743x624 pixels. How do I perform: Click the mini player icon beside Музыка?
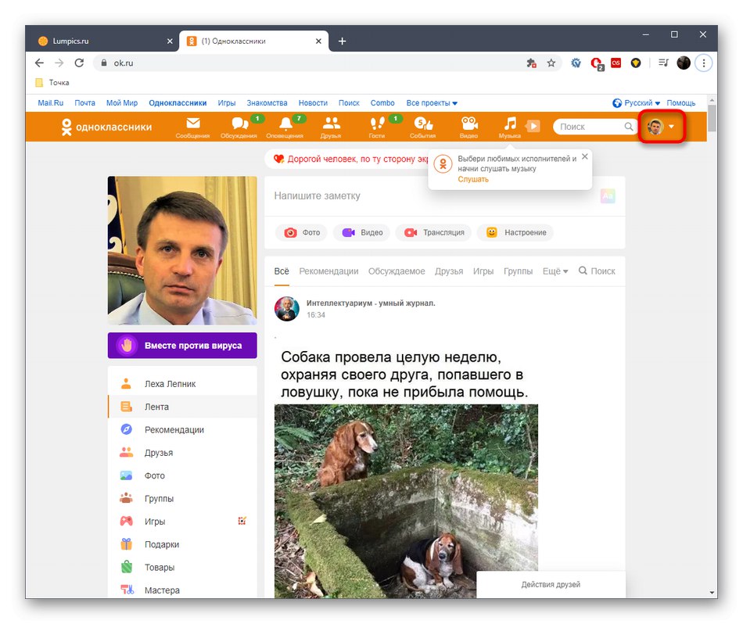pos(533,125)
